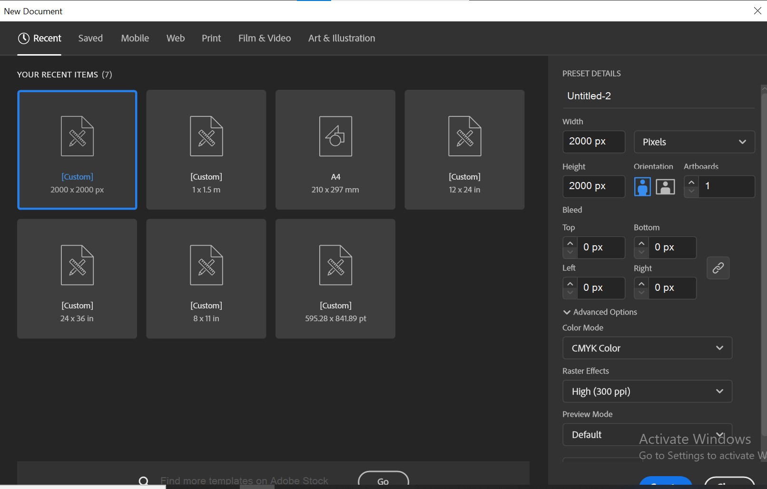This screenshot has width=767, height=489.
Task: Click the "Raster Effects" label
Action: point(586,371)
